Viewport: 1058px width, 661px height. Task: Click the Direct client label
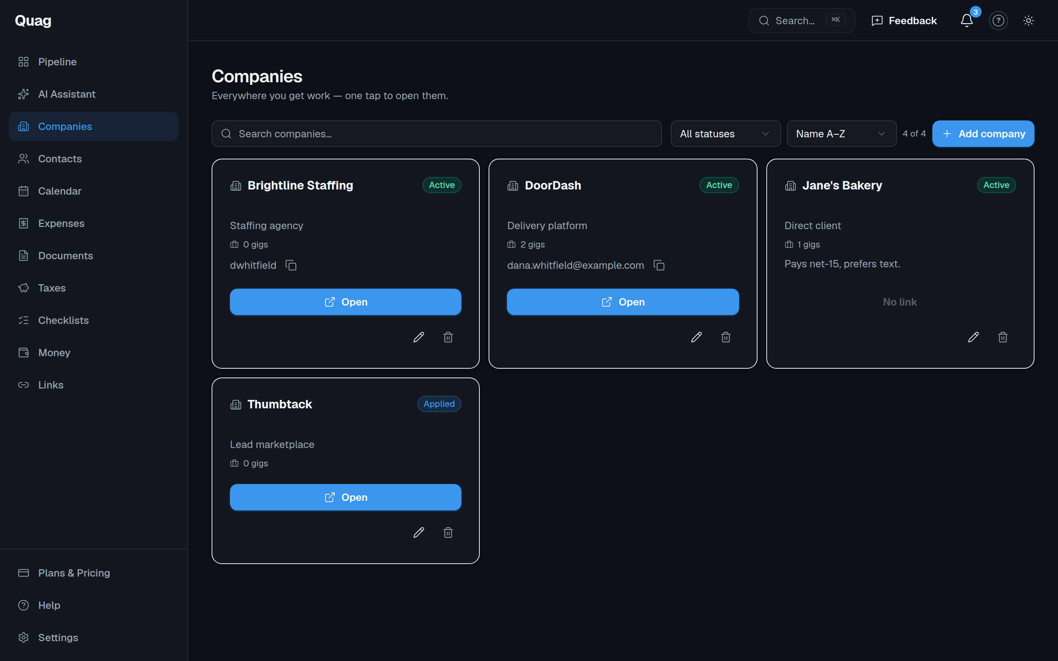point(812,225)
